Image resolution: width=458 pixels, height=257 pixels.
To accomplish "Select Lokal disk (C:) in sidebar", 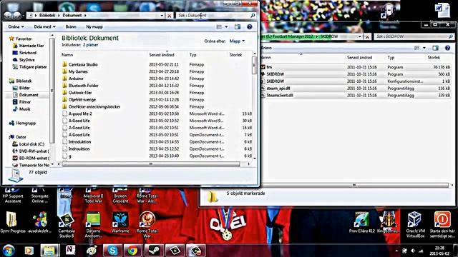I will click(x=31, y=144).
